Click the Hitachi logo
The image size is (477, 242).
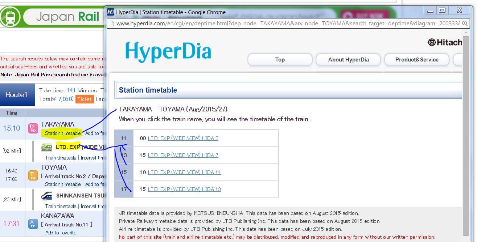(x=445, y=42)
